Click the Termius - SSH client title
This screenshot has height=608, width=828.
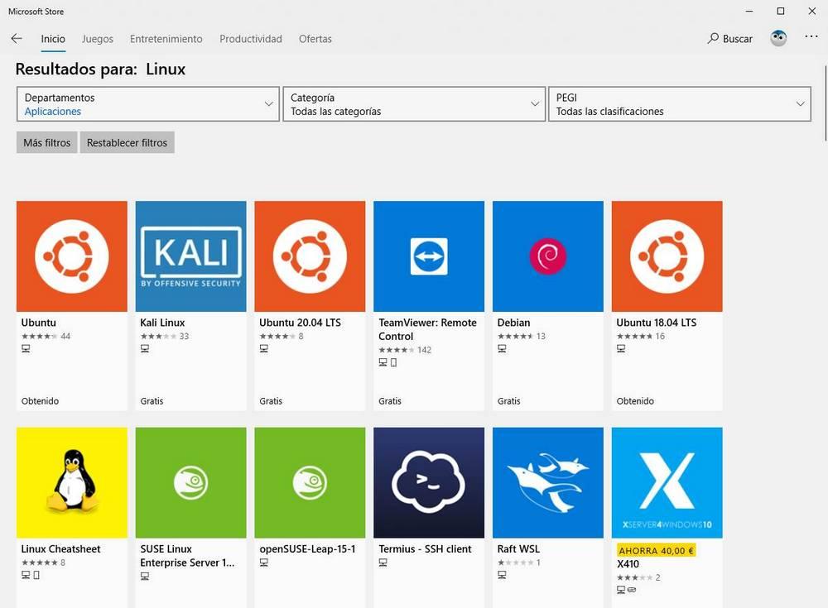click(x=425, y=549)
